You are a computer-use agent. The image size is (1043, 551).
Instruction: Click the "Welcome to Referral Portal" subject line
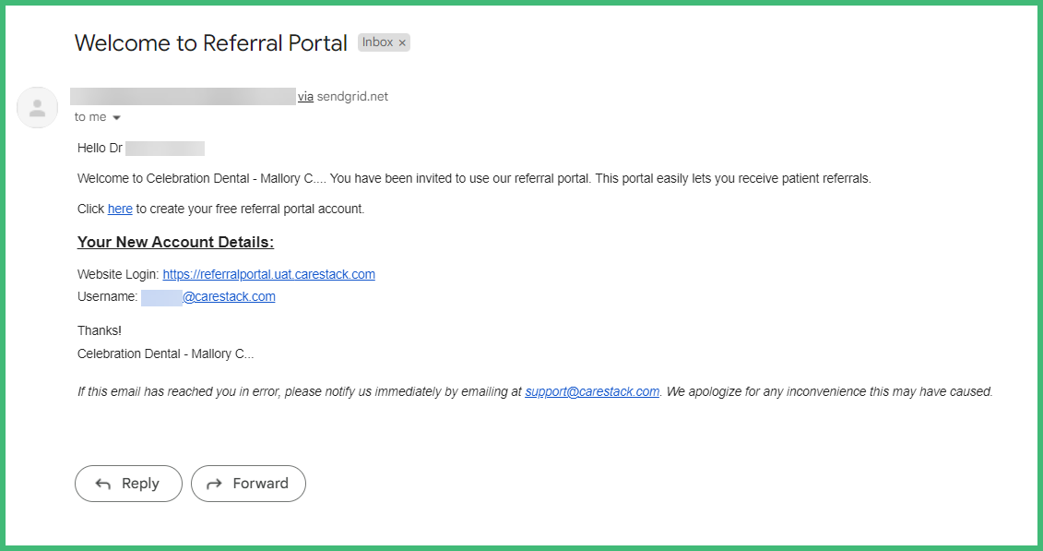pyautogui.click(x=210, y=42)
